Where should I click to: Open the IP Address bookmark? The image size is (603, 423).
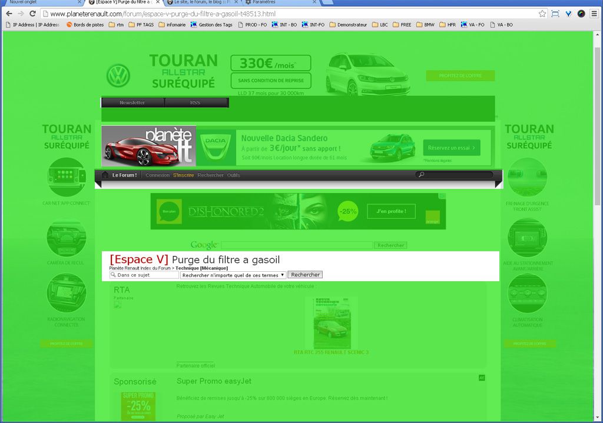click(33, 25)
